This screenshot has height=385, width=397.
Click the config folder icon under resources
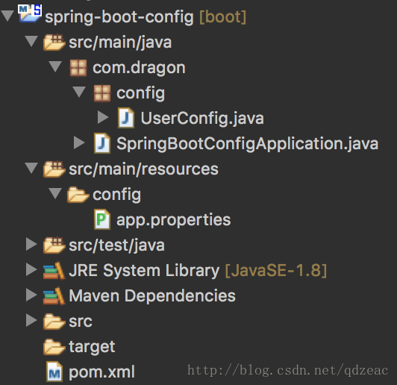78,195
